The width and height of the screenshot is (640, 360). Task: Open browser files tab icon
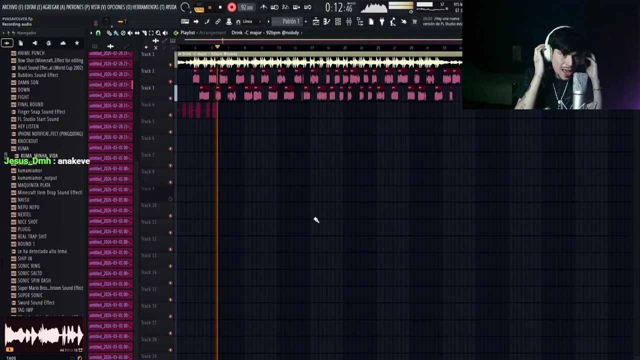click(x=20, y=43)
